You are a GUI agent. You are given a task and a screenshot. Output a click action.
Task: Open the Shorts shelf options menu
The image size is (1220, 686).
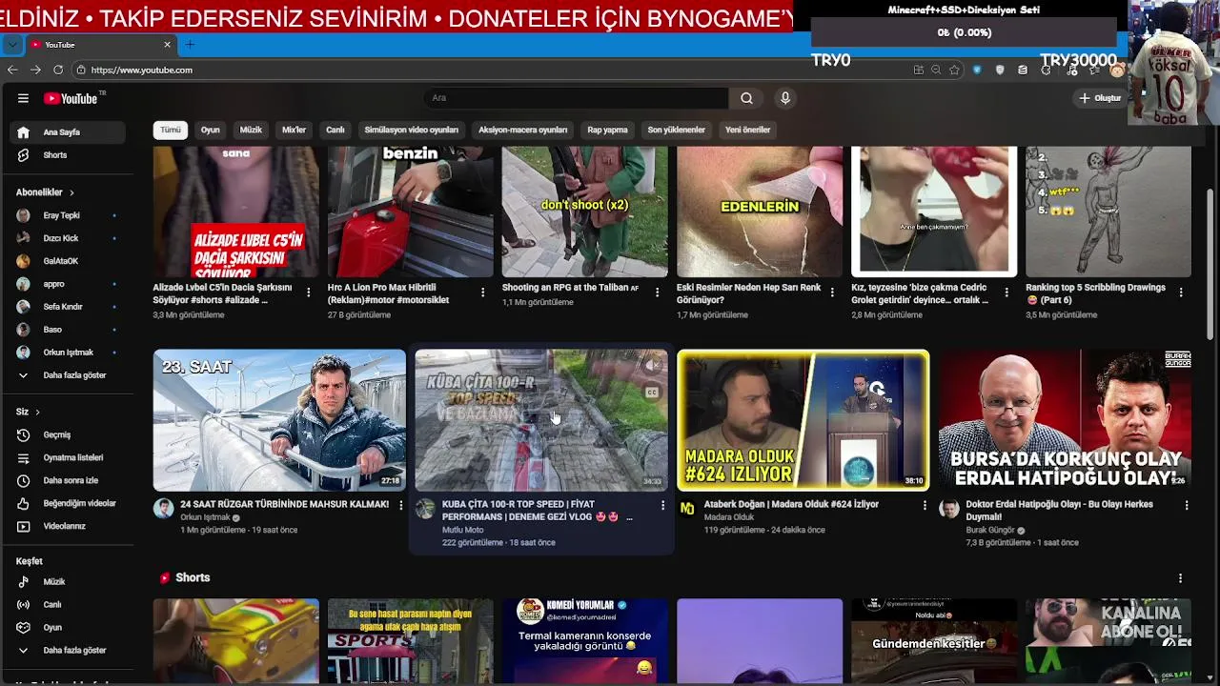click(1180, 578)
